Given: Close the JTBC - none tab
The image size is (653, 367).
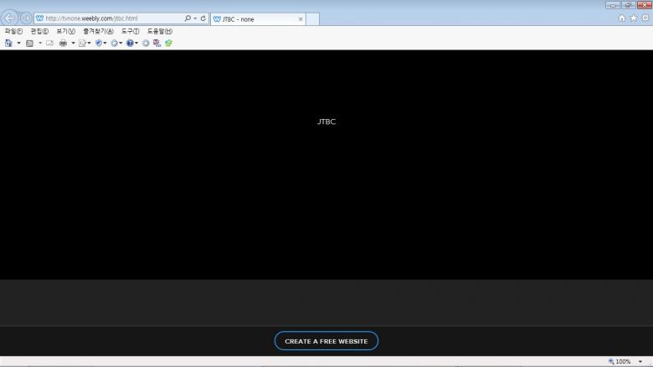Looking at the screenshot, I should pyautogui.click(x=301, y=18).
